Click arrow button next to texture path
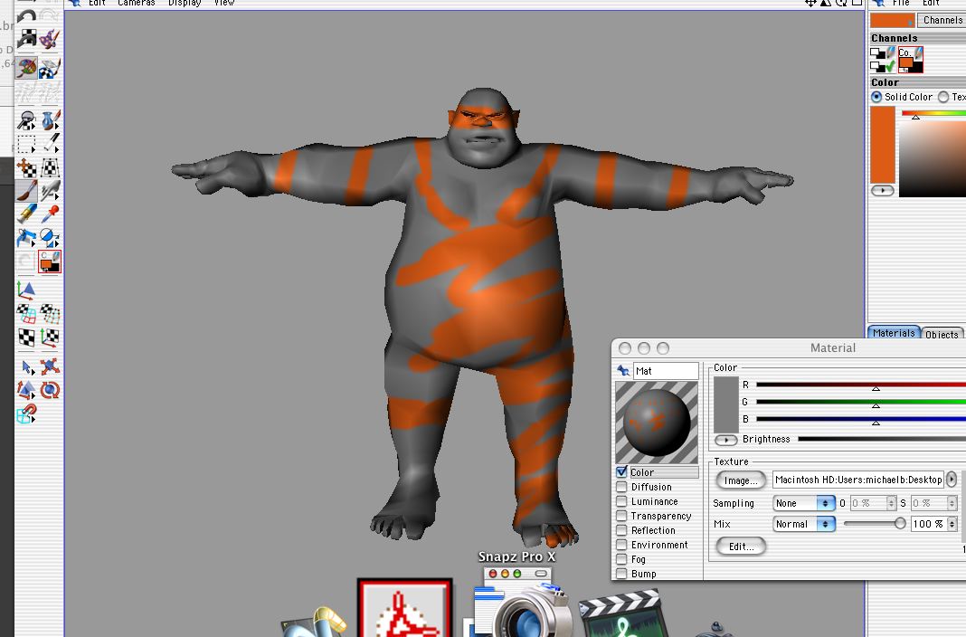This screenshot has height=637, width=966. point(952,480)
